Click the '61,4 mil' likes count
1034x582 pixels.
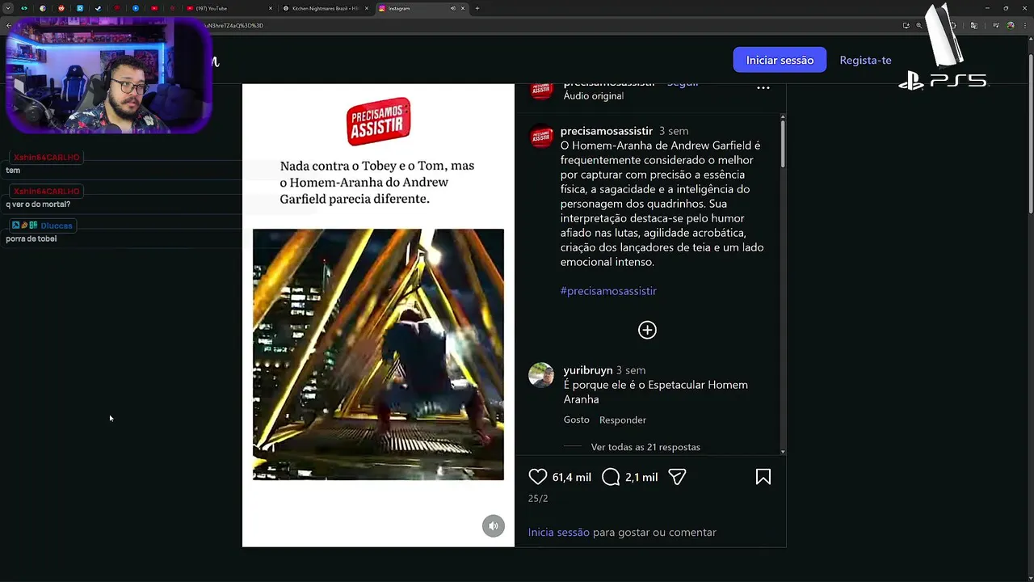point(572,477)
